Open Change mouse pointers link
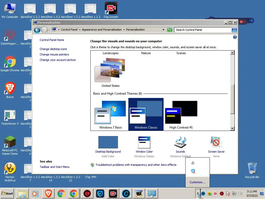Screen dimensions: 265x199 (54, 54)
